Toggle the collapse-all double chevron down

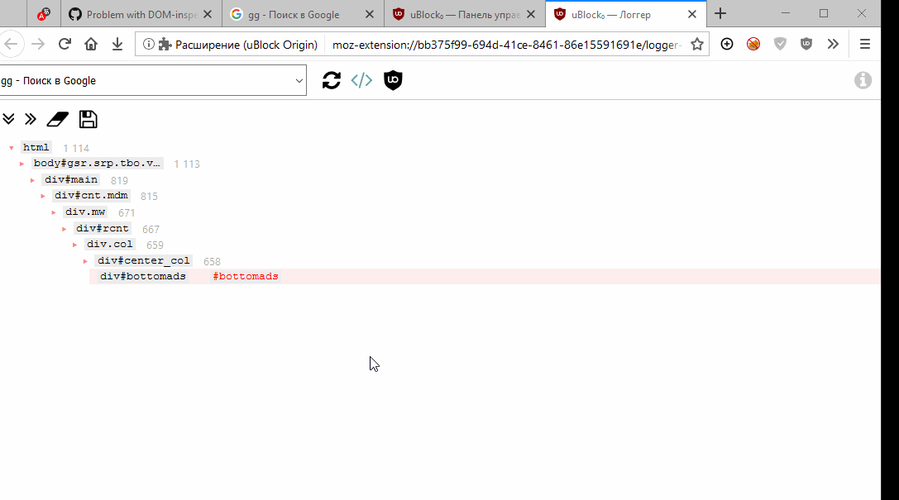(x=8, y=119)
